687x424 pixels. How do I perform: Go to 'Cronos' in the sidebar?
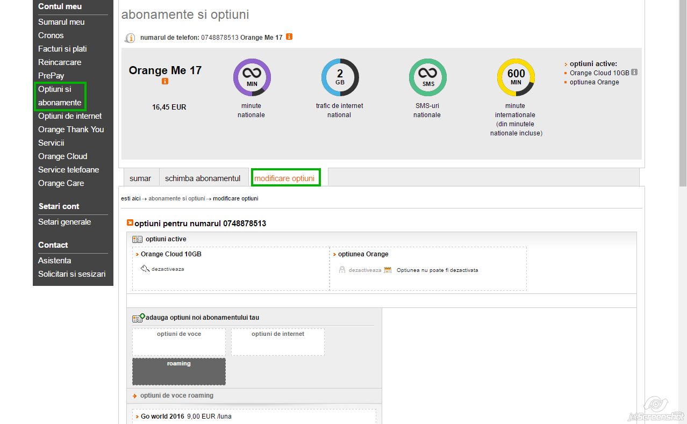tap(51, 35)
